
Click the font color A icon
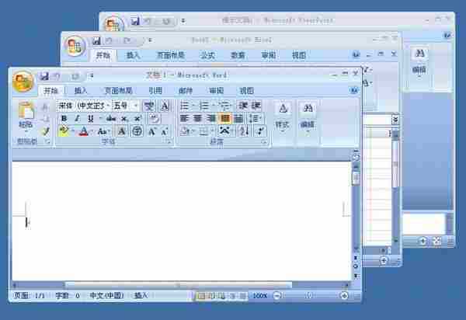point(83,131)
